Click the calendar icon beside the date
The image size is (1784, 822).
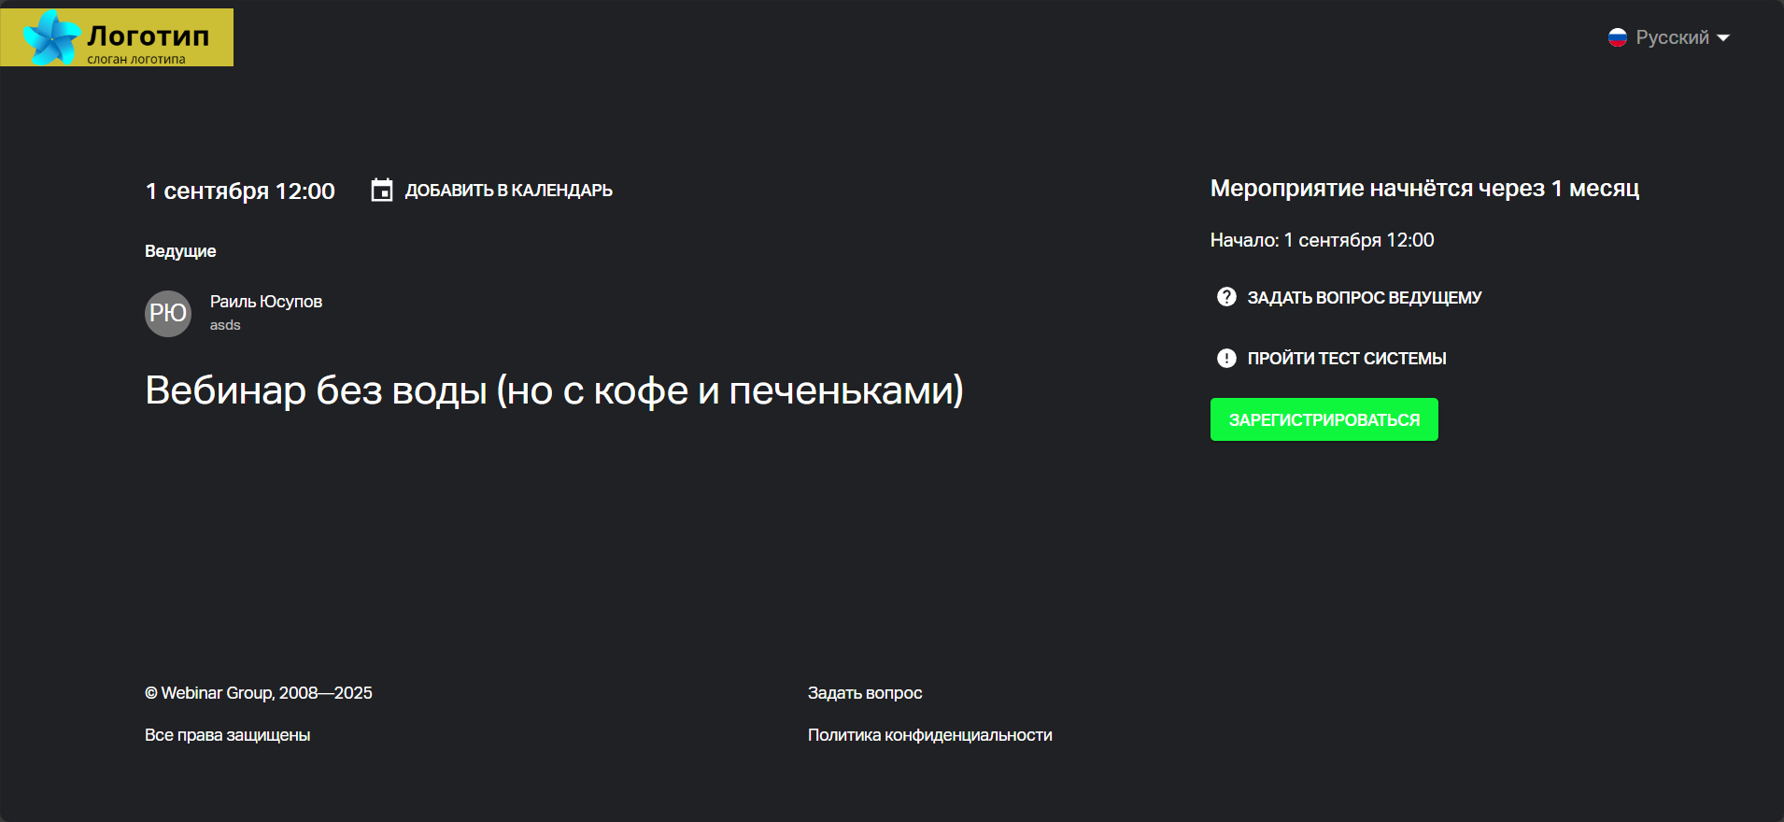click(382, 191)
